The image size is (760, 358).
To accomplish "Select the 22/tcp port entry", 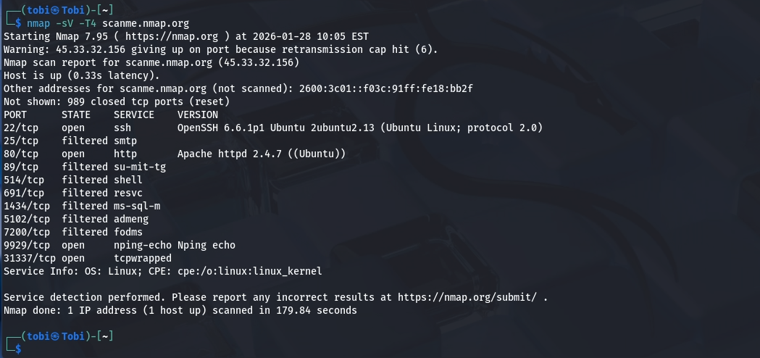I will pyautogui.click(x=20, y=128).
